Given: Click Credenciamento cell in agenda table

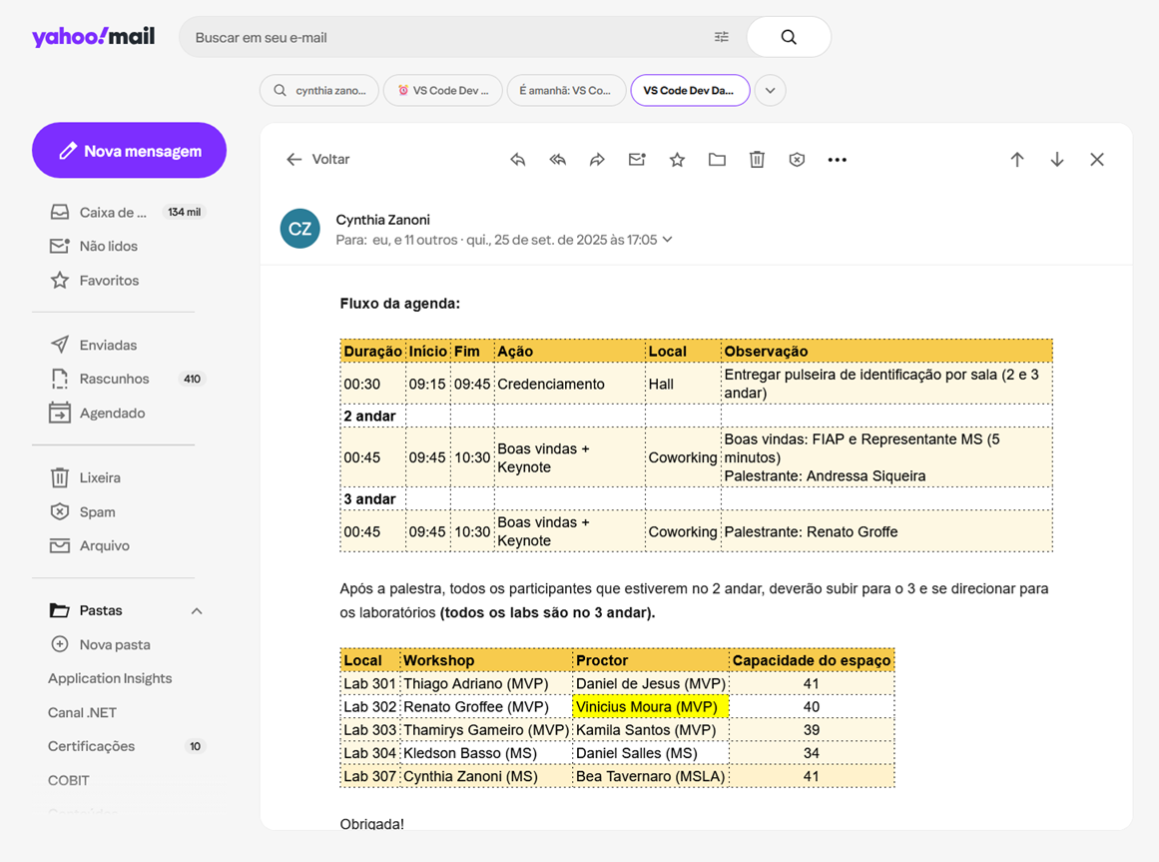Looking at the screenshot, I should click(569, 384).
